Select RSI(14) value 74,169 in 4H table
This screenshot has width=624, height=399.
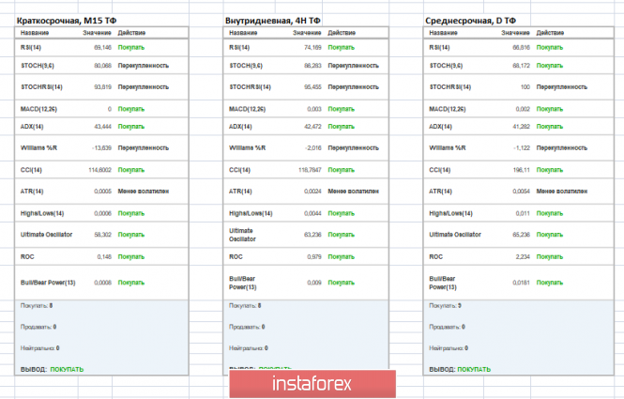[x=312, y=47]
